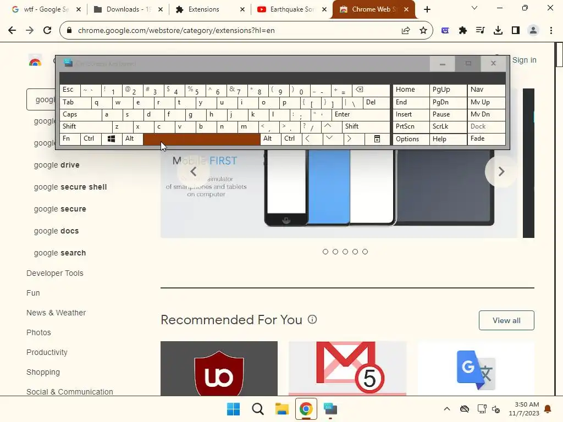The height and width of the screenshot is (422, 563).
Task: Toggle Fade on the on-screen keyboard
Action: tap(486, 139)
